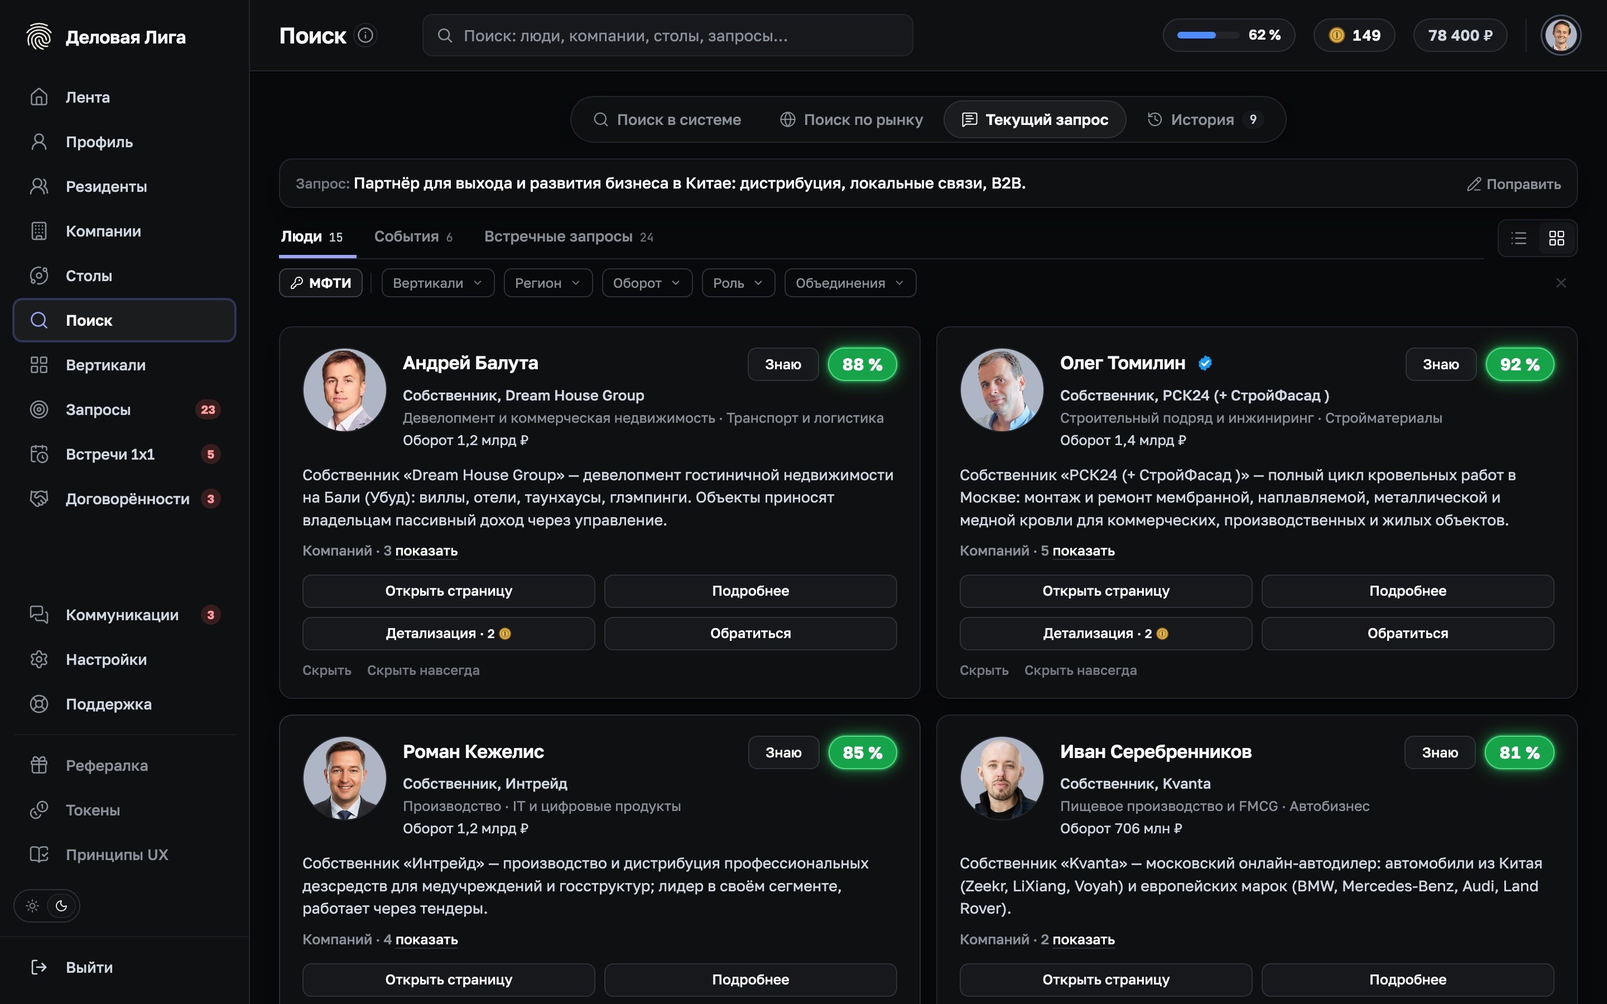Open the info icon next to Поиск title
Viewport: 1607px width, 1004px height.
click(x=366, y=35)
